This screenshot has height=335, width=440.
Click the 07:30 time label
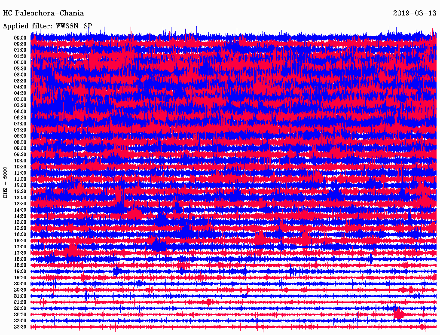point(20,130)
